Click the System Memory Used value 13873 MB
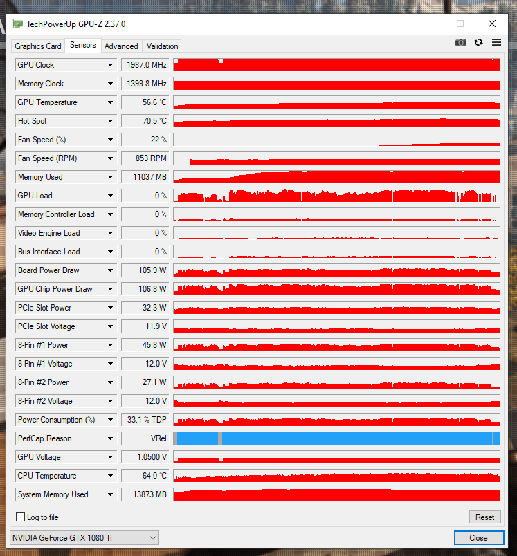Screen dimensions: 517x556 (145, 494)
